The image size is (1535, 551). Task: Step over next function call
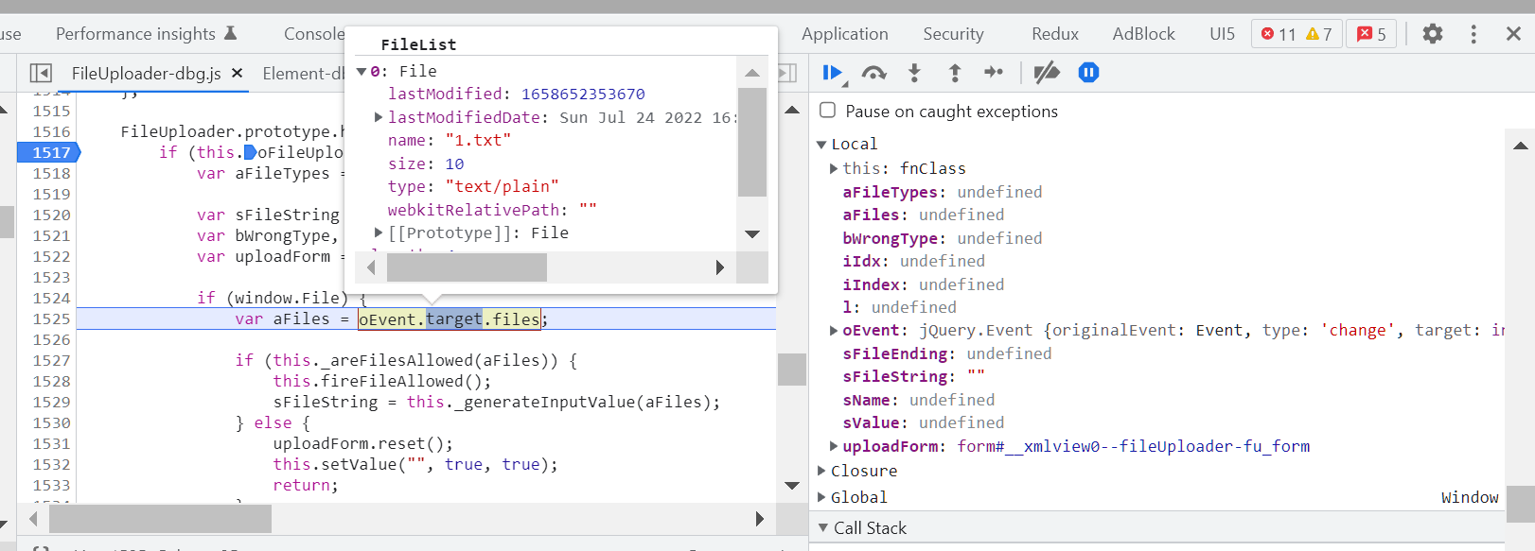873,73
